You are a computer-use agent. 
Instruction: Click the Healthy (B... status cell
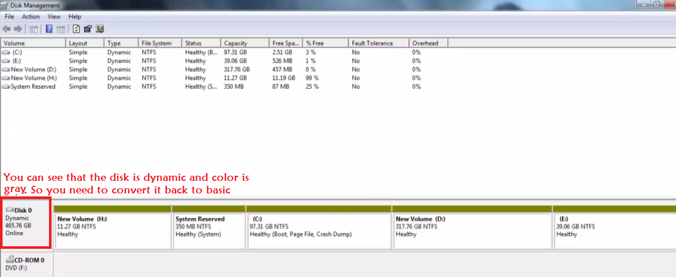(202, 52)
